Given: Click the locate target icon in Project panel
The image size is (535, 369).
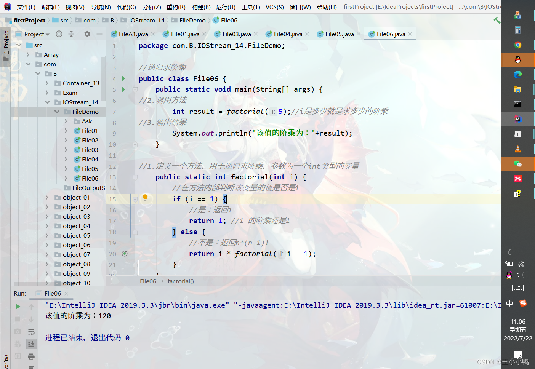Looking at the screenshot, I should tap(59, 34).
